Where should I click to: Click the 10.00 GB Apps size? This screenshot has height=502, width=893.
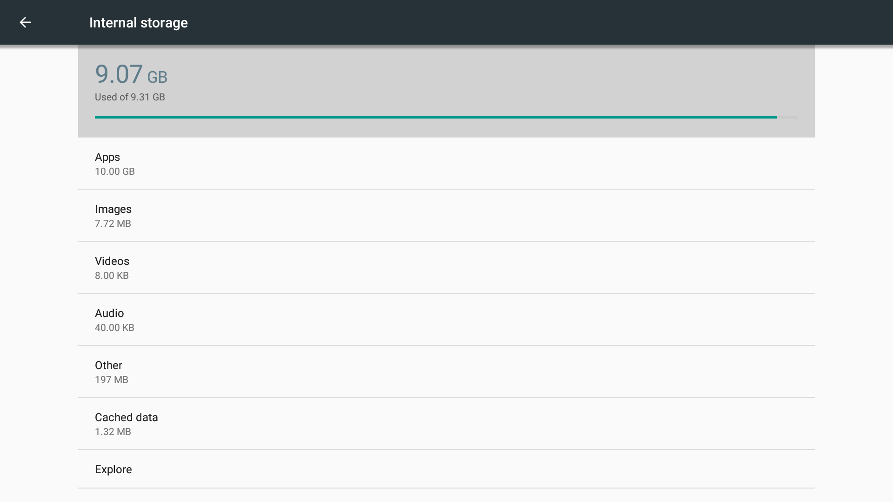115,172
